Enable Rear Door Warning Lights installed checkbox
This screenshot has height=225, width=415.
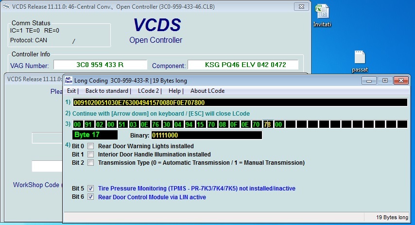[90, 146]
